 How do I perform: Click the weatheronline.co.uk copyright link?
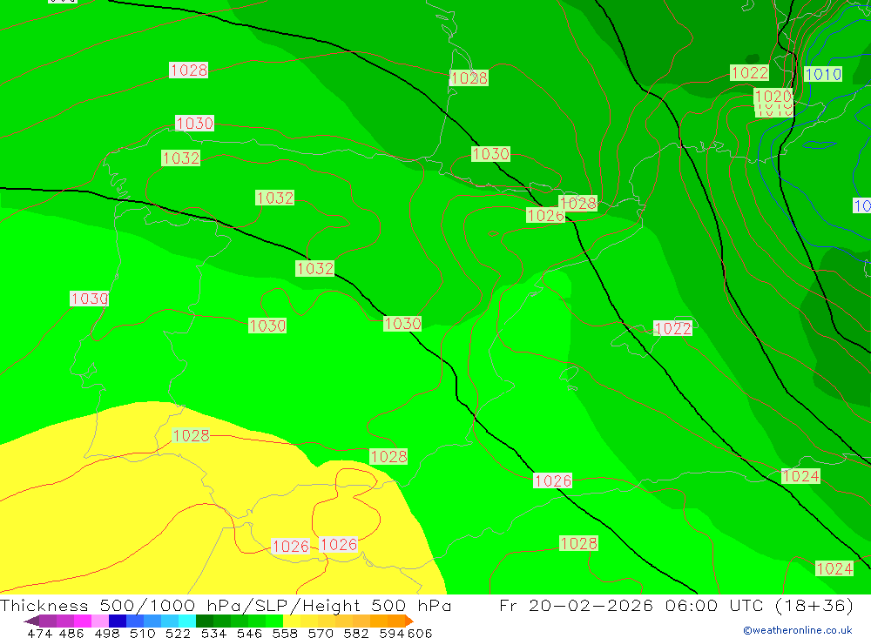point(798,630)
